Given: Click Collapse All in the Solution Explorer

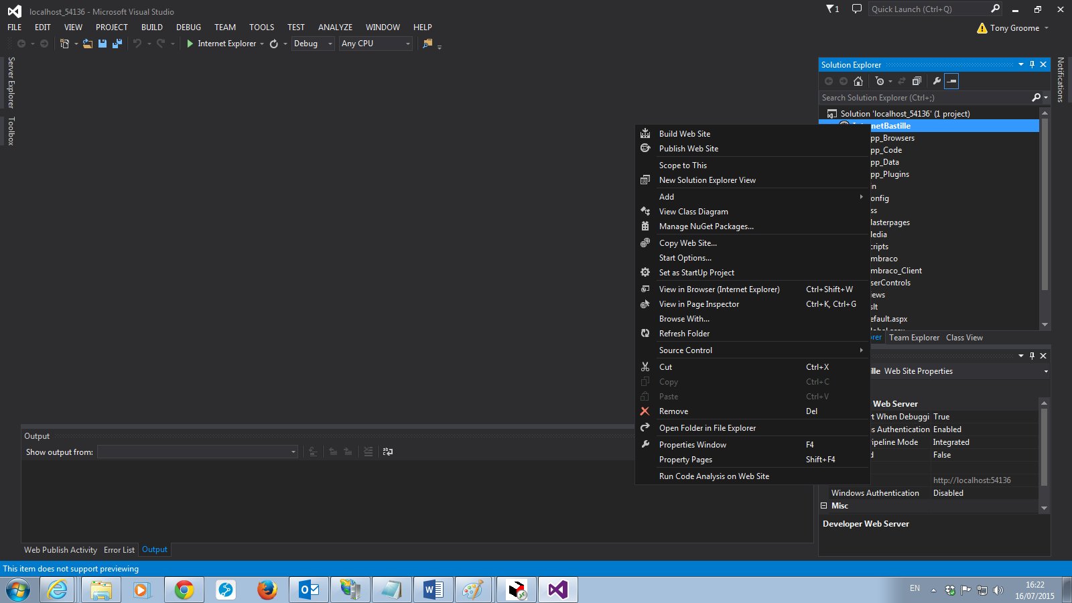Looking at the screenshot, I should coord(917,81).
